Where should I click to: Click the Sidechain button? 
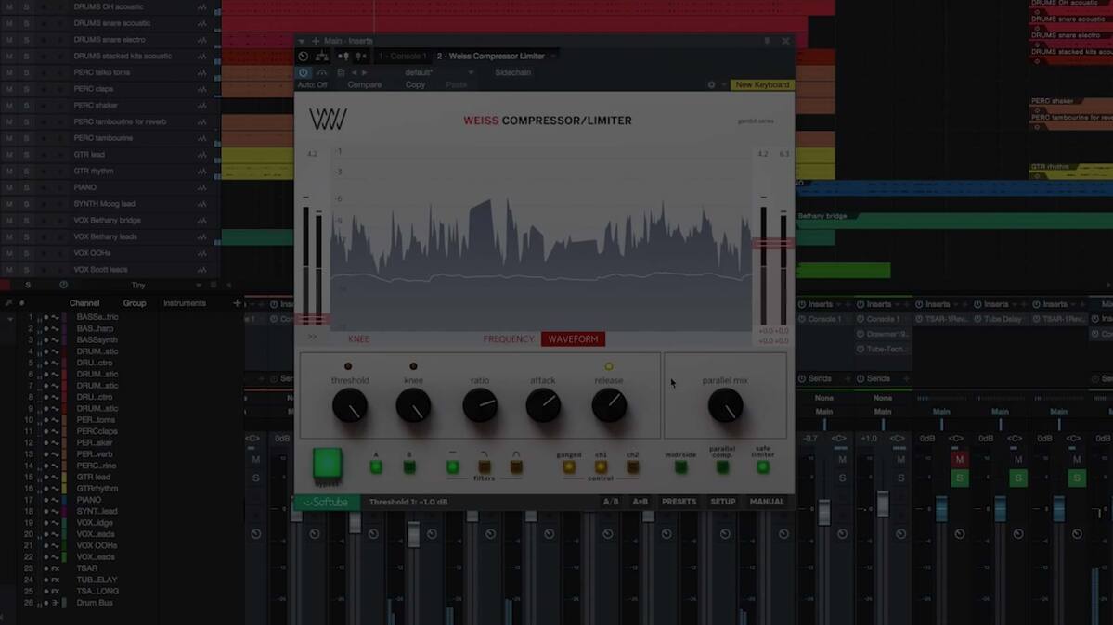coord(513,72)
